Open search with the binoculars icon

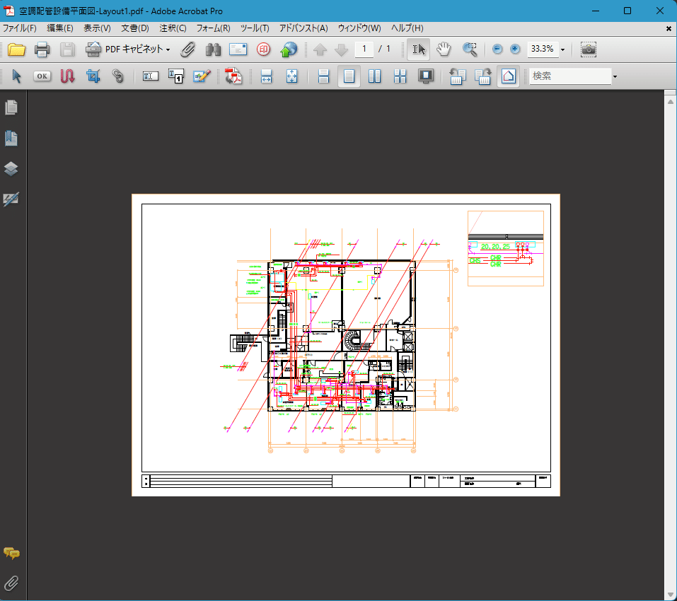click(x=213, y=49)
